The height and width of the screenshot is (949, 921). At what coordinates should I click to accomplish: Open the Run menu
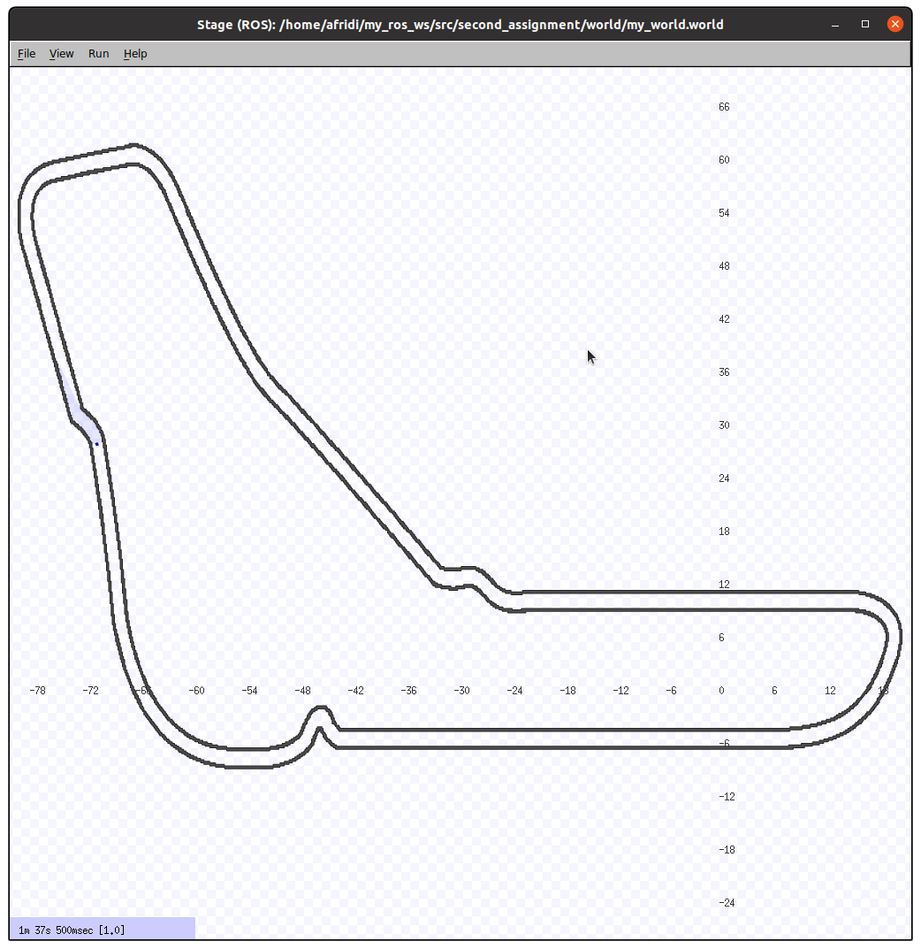[99, 54]
